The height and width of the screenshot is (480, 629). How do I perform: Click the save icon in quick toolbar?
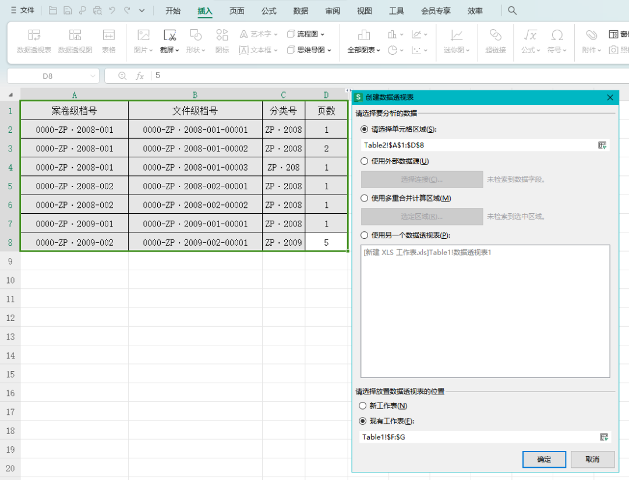point(68,10)
